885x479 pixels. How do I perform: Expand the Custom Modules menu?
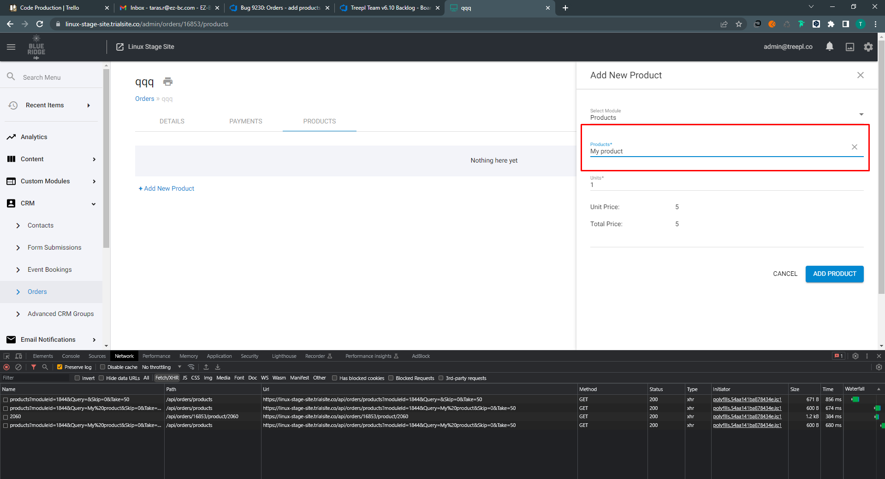click(94, 181)
